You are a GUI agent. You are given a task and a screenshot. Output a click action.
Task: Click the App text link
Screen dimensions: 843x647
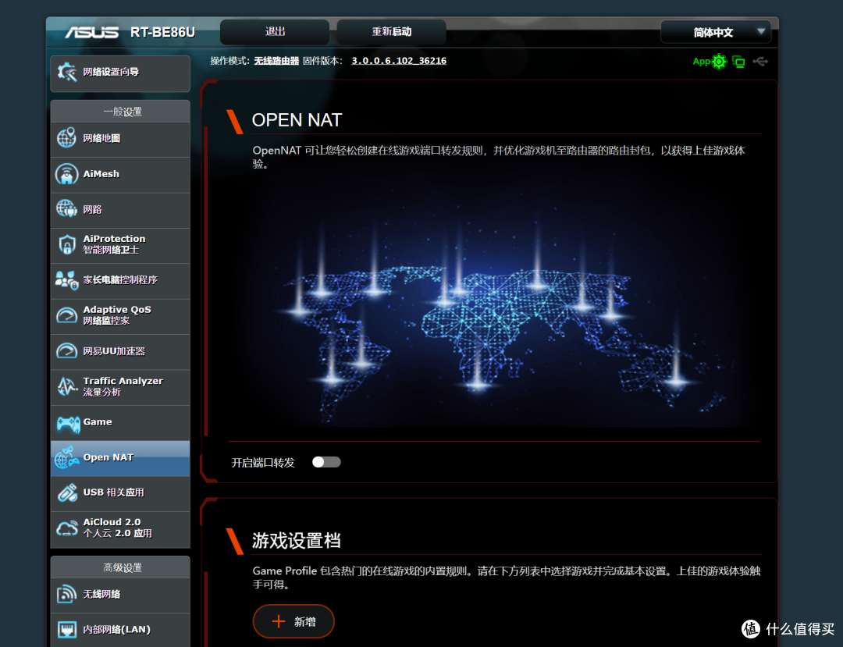pyautogui.click(x=701, y=61)
